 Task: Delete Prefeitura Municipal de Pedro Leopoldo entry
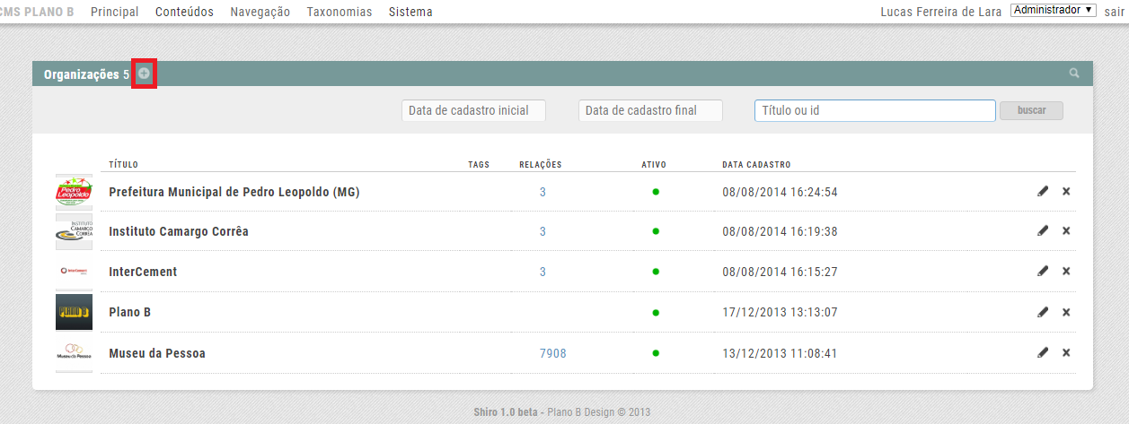(x=1066, y=191)
